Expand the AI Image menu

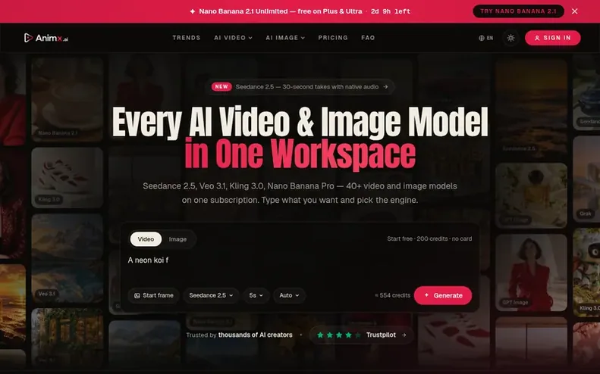(285, 38)
